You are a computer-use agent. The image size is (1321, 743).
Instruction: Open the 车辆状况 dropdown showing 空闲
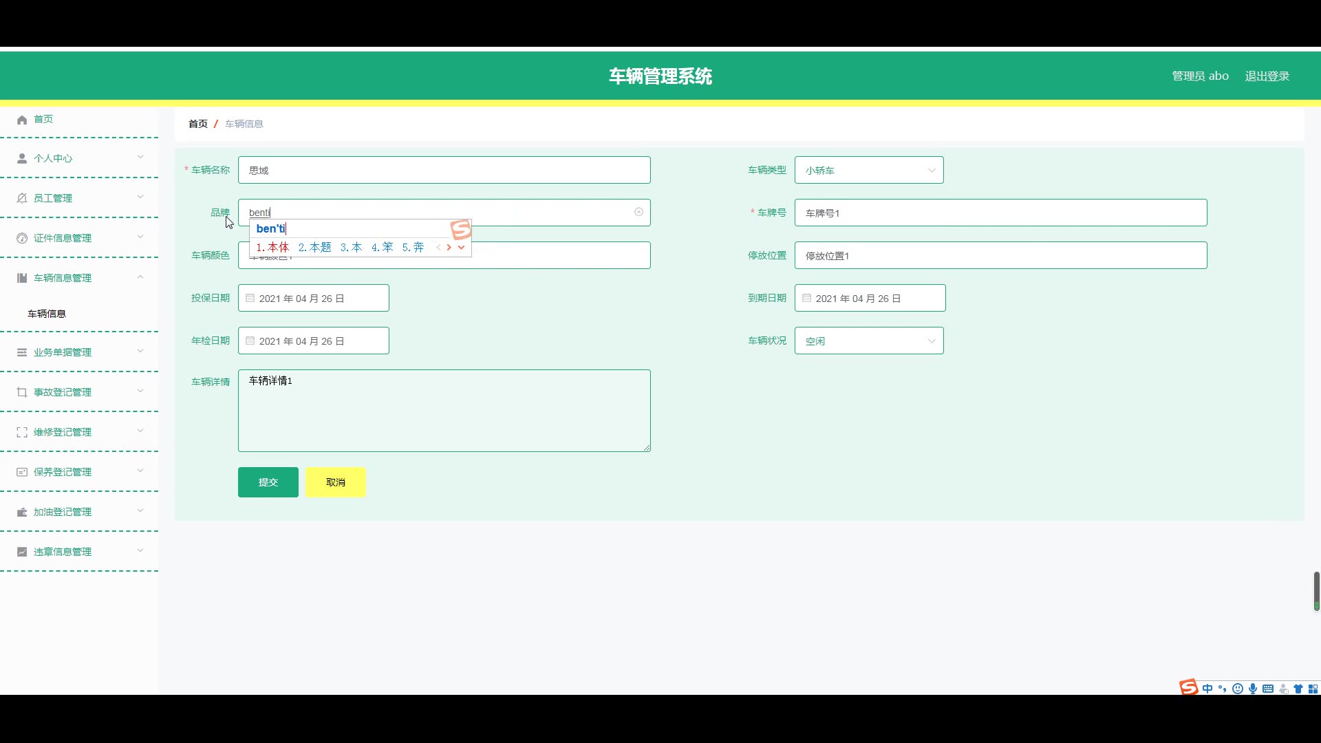[868, 341]
